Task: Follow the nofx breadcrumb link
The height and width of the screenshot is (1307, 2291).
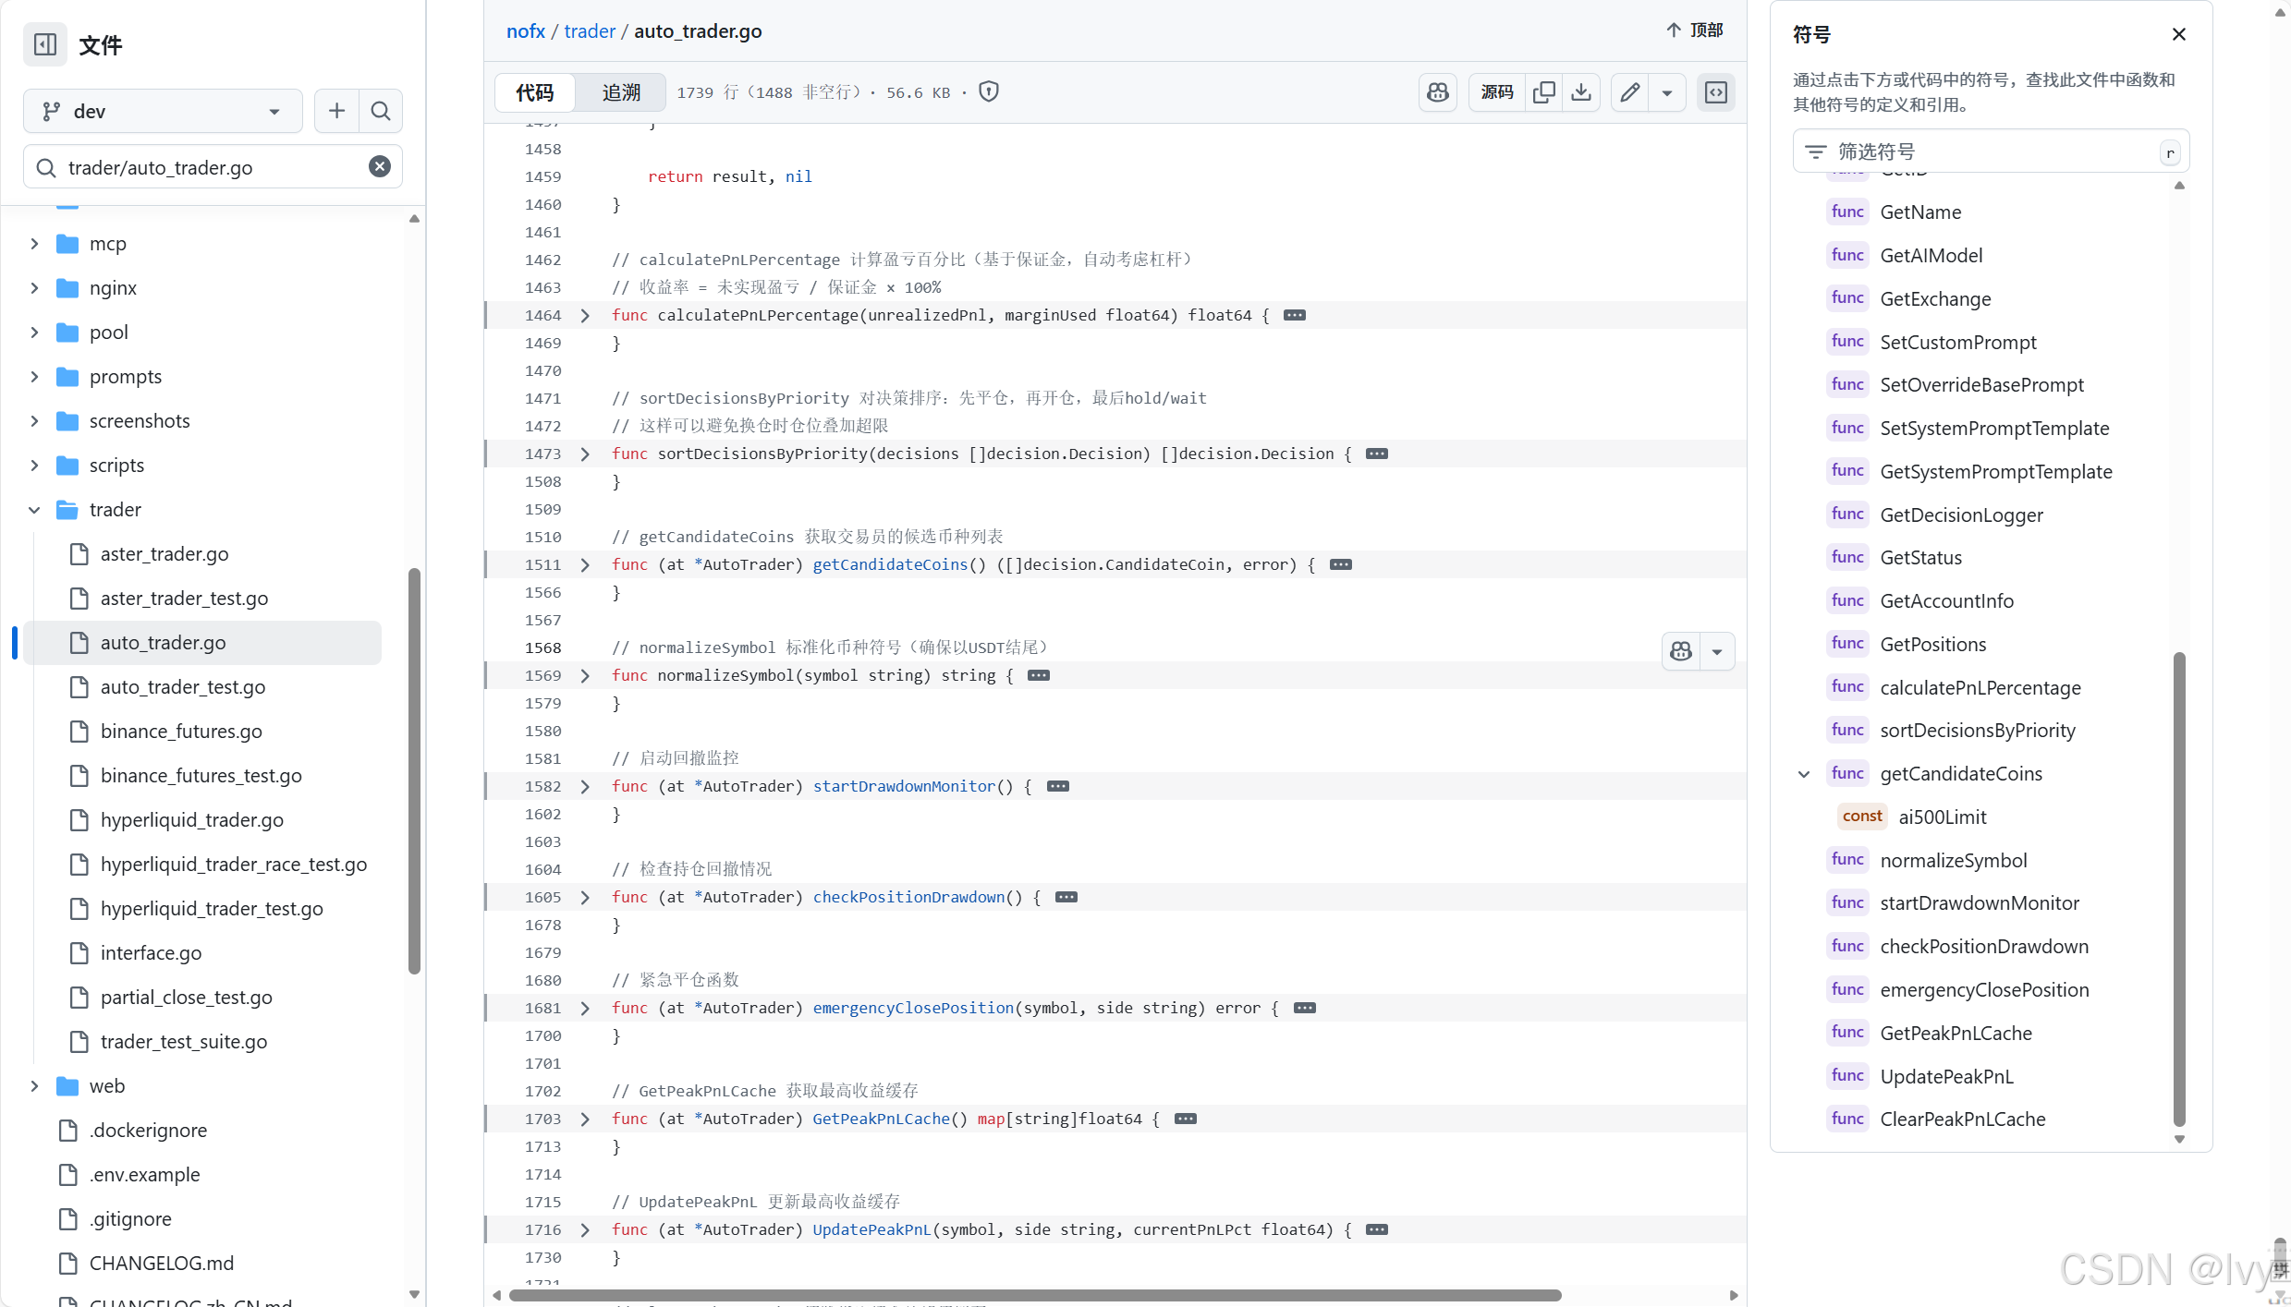Action: point(525,31)
